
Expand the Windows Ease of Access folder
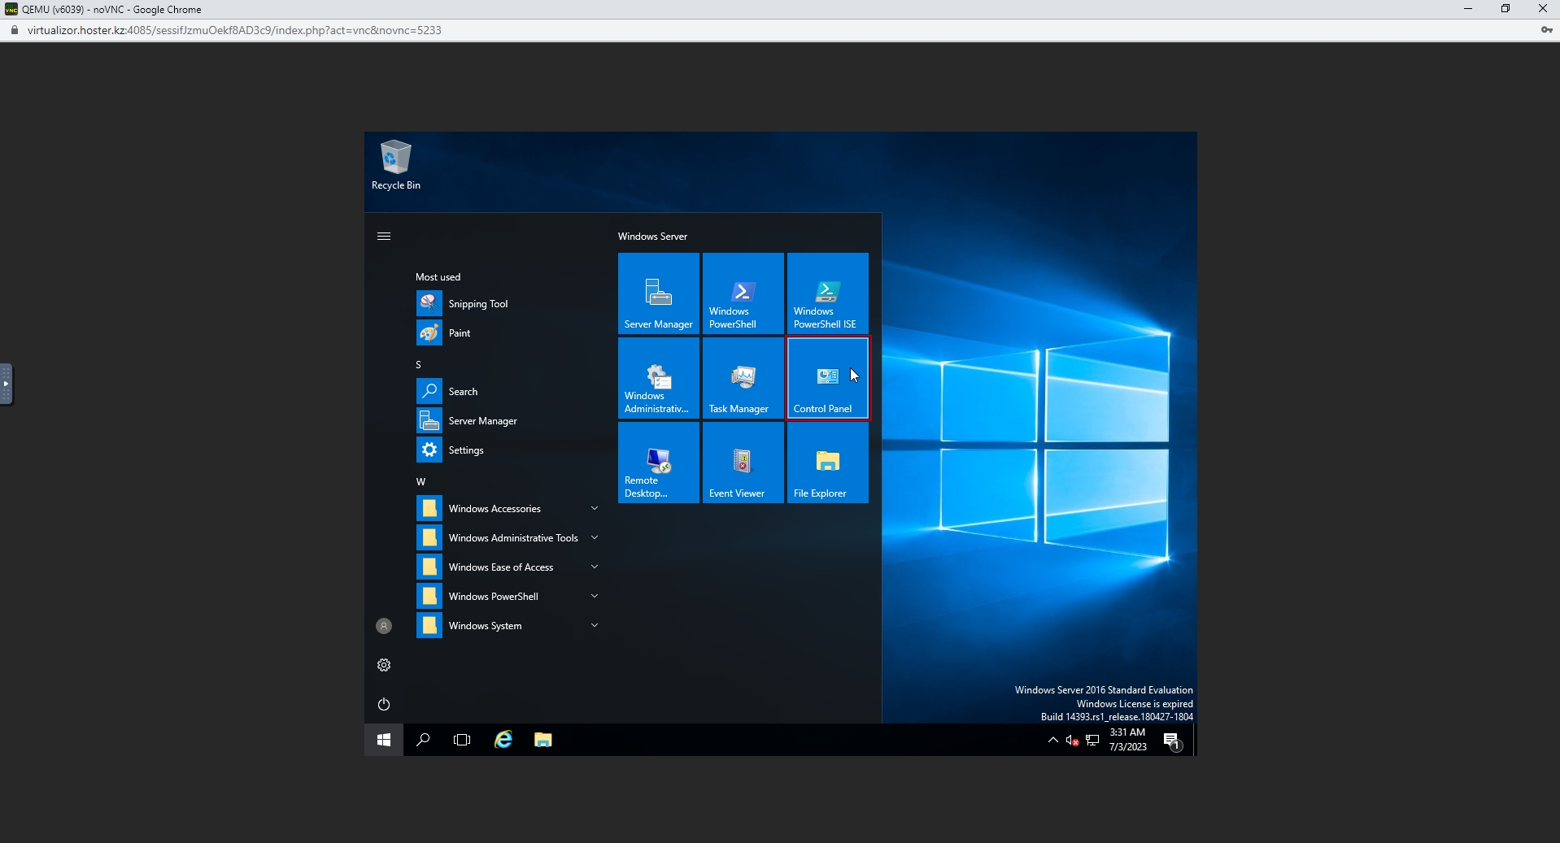pos(509,567)
